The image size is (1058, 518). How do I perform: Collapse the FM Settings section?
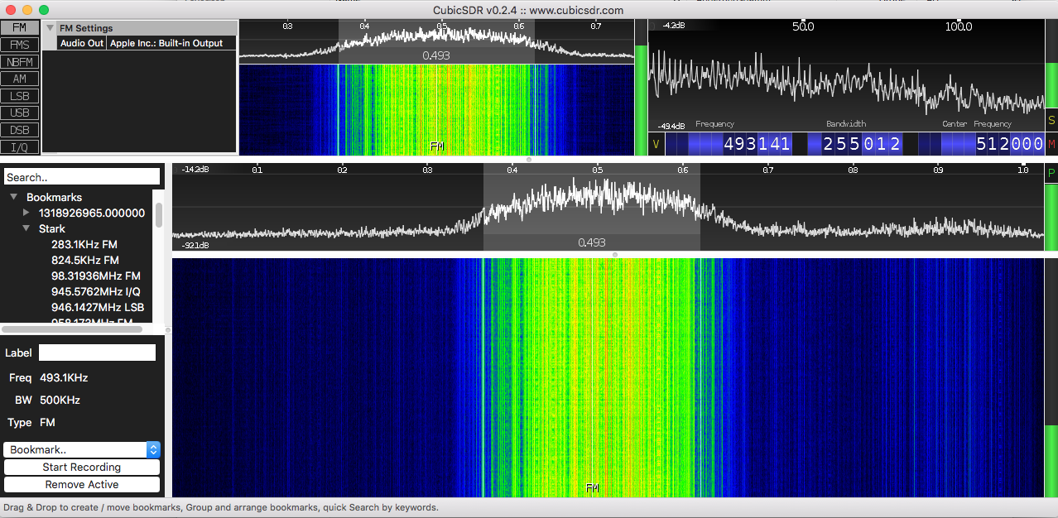tap(50, 28)
